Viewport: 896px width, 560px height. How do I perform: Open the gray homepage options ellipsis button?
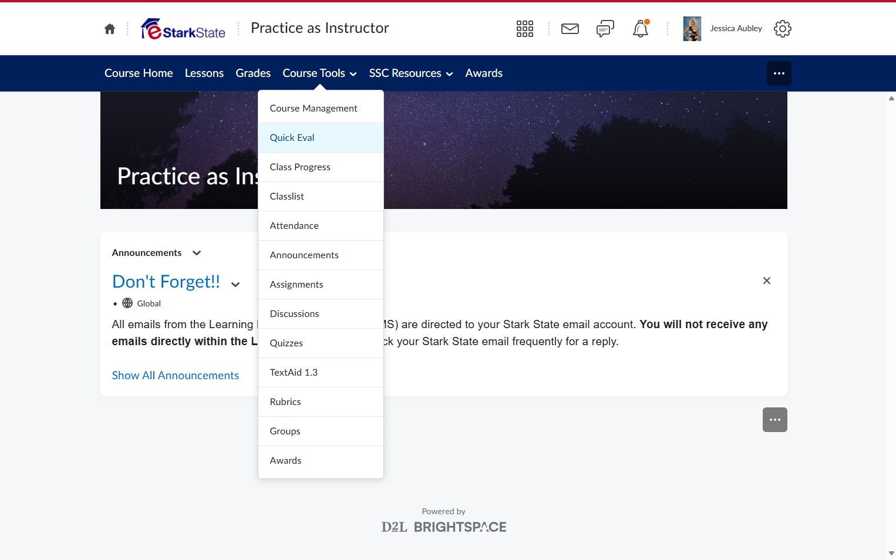coord(775,420)
